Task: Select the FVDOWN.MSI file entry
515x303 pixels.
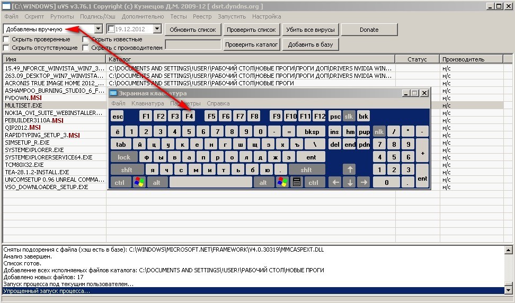Action: pyautogui.click(x=23, y=98)
